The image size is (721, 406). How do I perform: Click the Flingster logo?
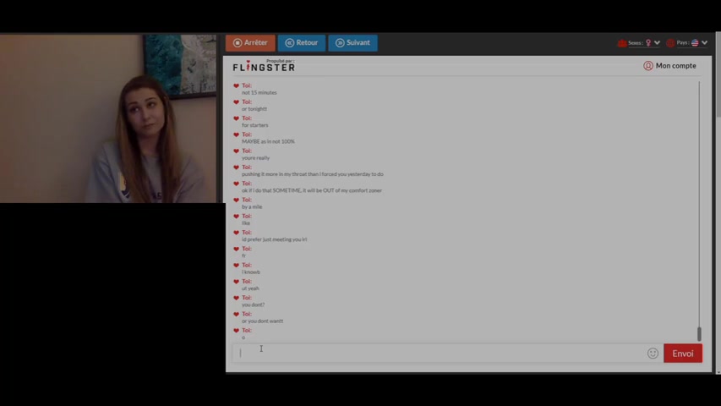264,66
